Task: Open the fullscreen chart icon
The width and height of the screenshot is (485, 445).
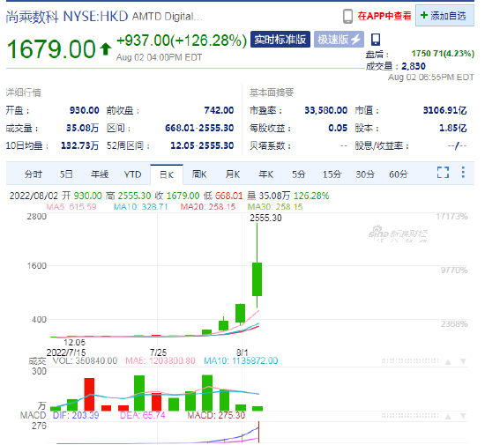Action: (x=443, y=173)
